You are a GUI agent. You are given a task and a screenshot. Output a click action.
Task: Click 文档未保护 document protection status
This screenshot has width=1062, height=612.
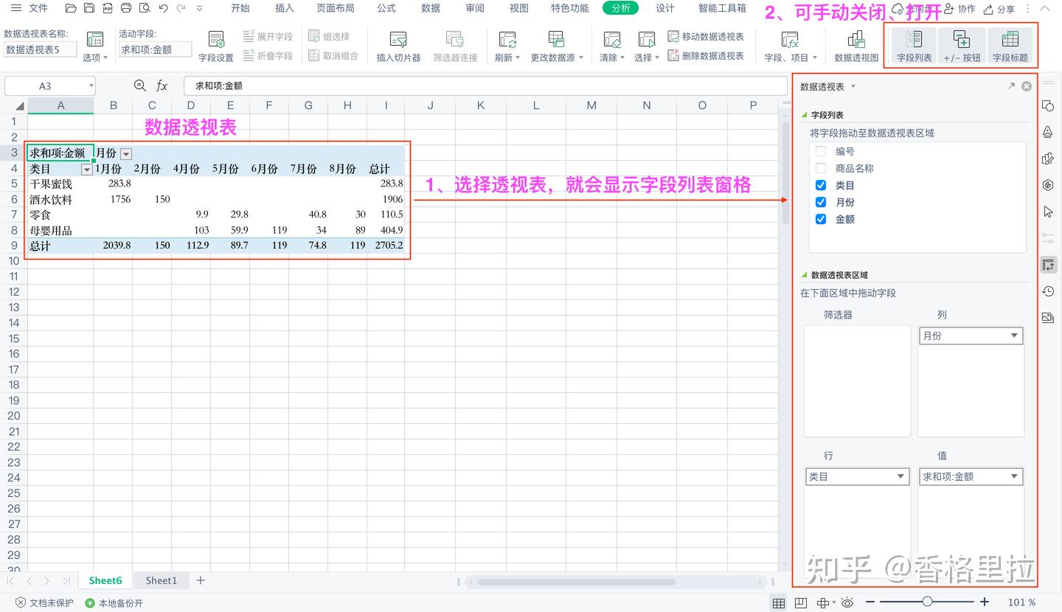[x=44, y=603]
